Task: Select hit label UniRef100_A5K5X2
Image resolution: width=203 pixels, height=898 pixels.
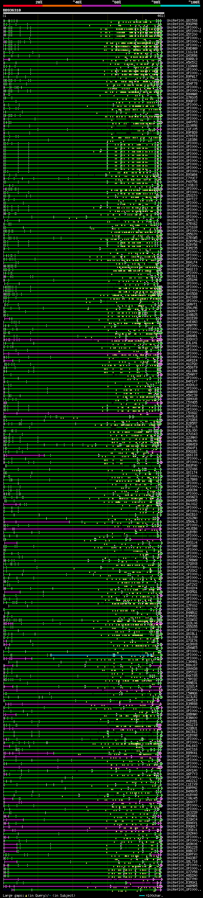Action: coord(182,62)
